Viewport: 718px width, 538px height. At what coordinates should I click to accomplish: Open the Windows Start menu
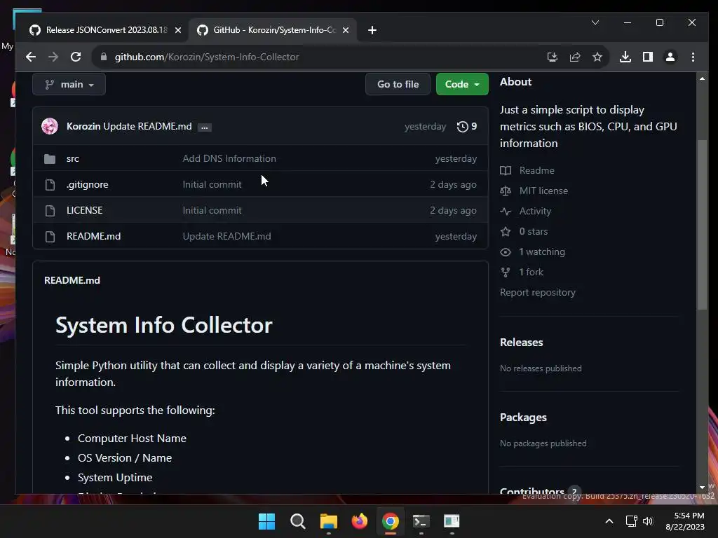tap(266, 521)
